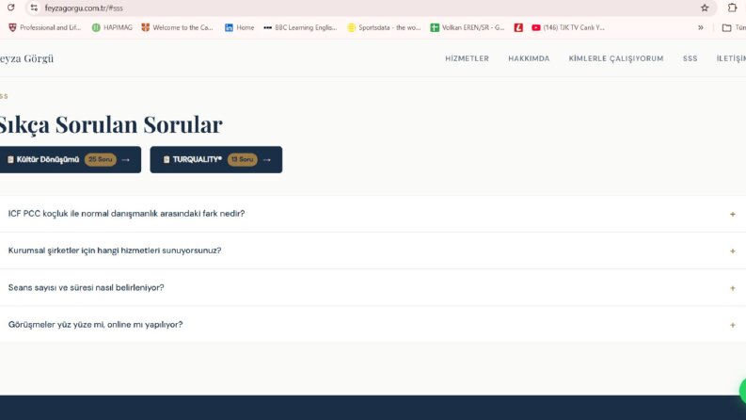Select the SSS menu item

tap(690, 58)
